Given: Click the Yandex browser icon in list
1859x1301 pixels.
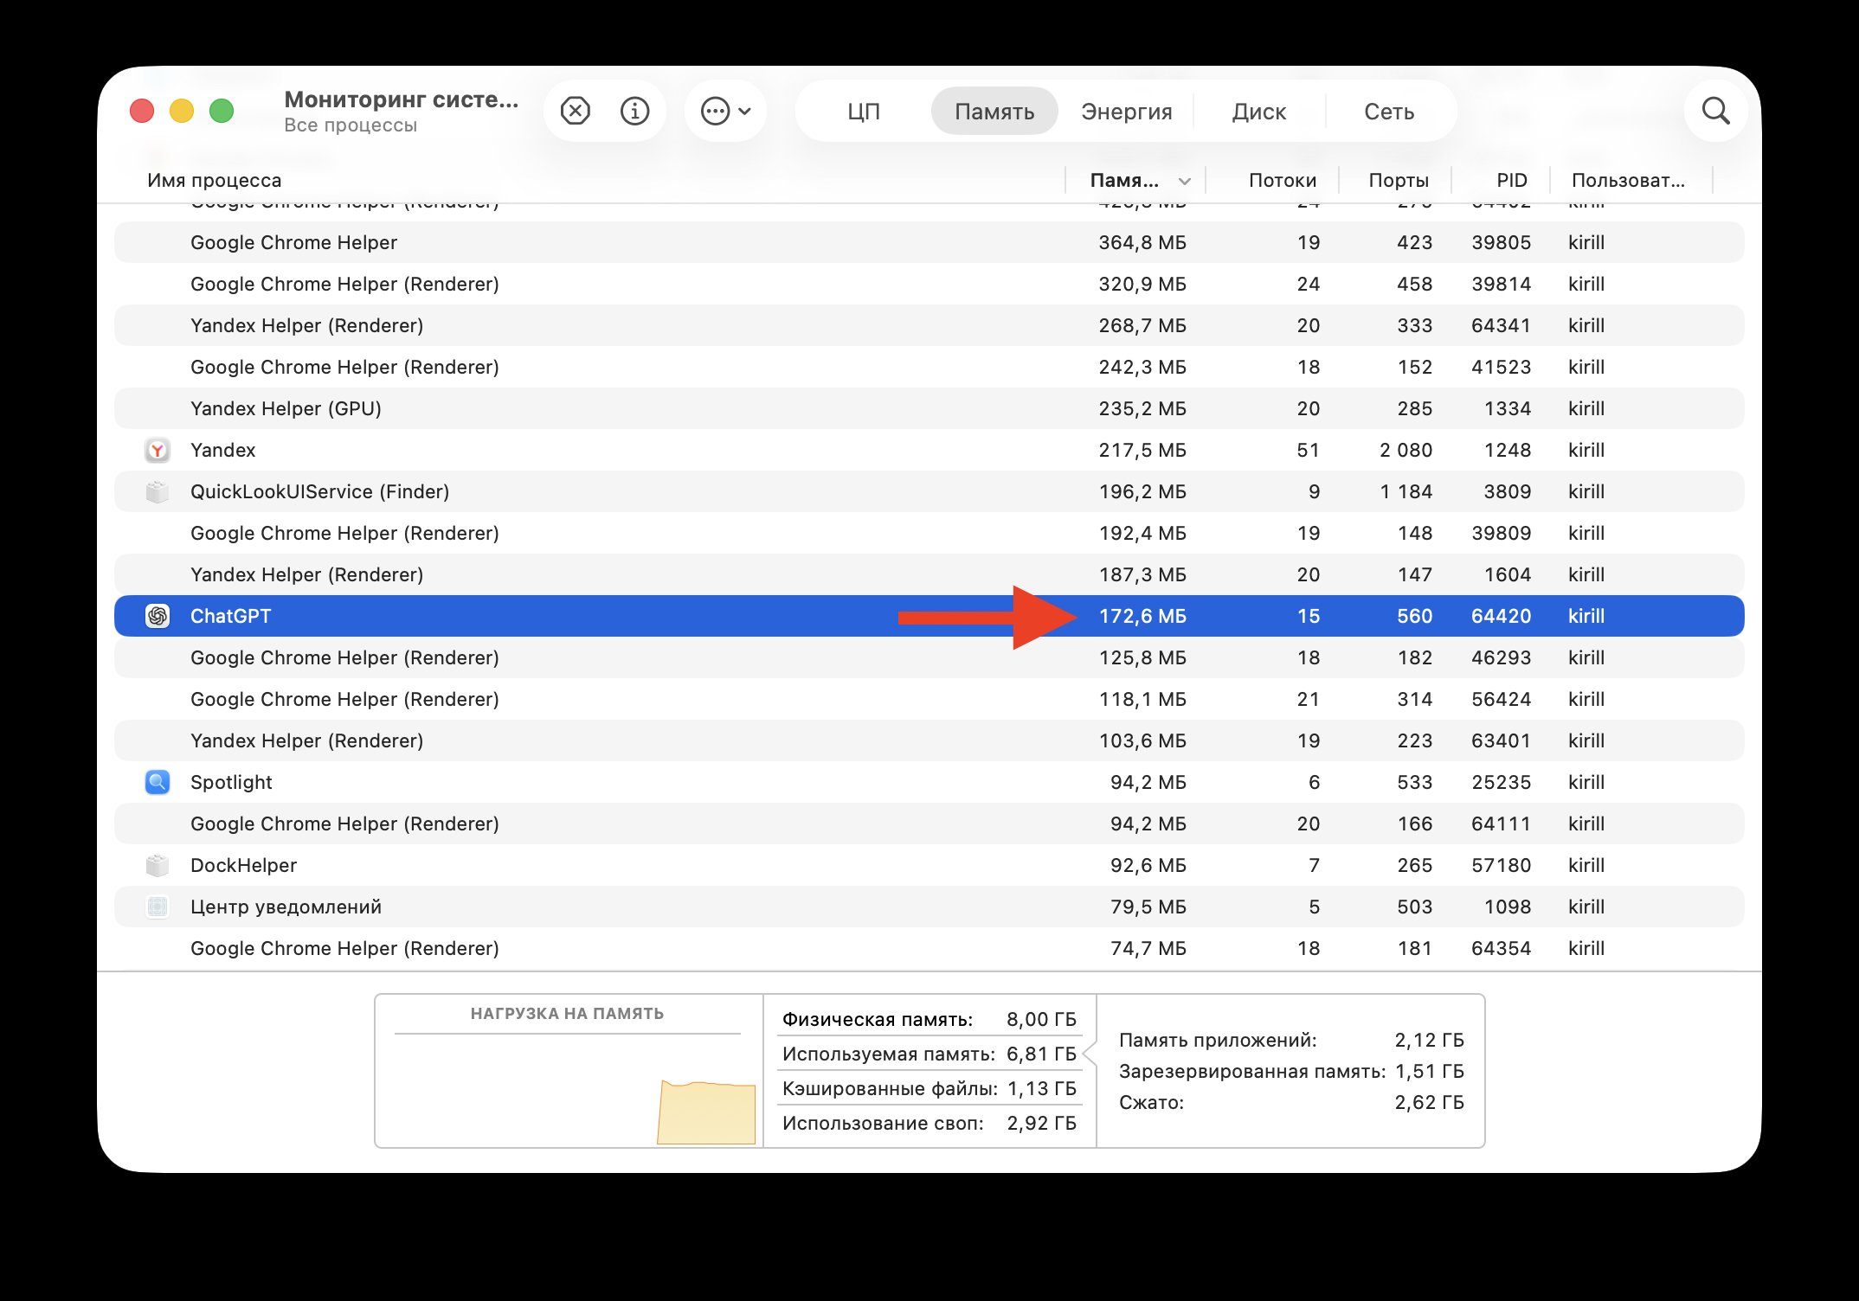Looking at the screenshot, I should (158, 450).
